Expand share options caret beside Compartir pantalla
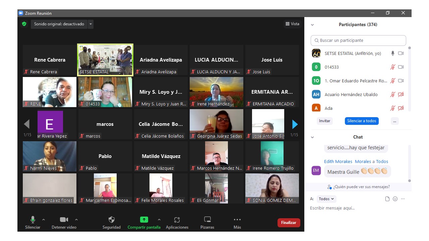Screen dimensions: 429x241 tap(159, 220)
